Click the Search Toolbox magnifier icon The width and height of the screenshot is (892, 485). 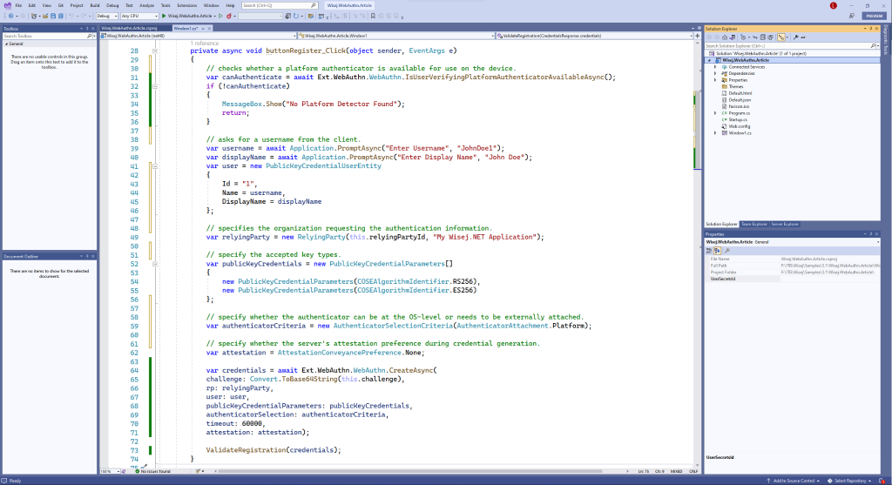point(90,36)
